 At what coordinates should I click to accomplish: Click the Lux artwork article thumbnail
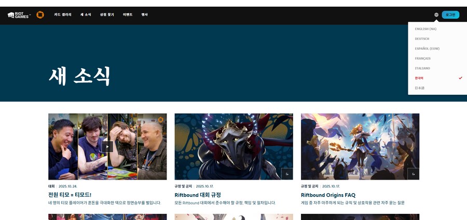[360, 146]
